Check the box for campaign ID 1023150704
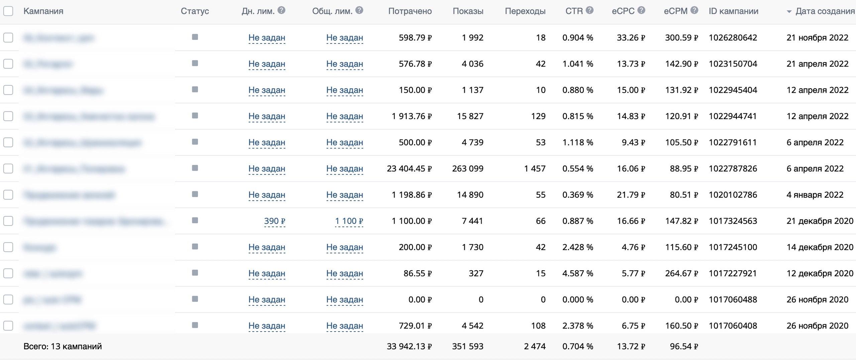 pyautogui.click(x=8, y=64)
